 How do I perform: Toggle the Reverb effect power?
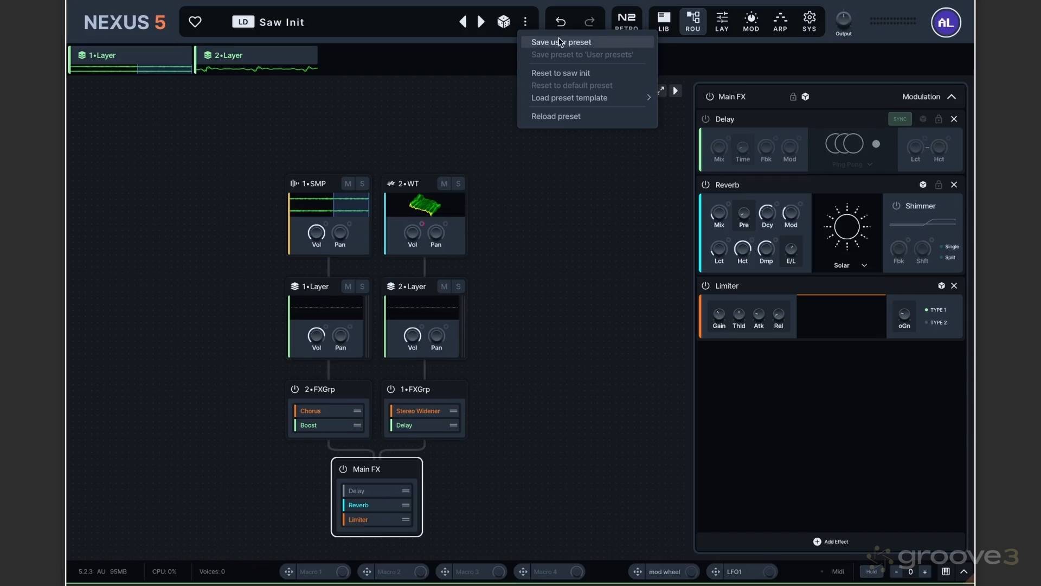[x=705, y=184]
